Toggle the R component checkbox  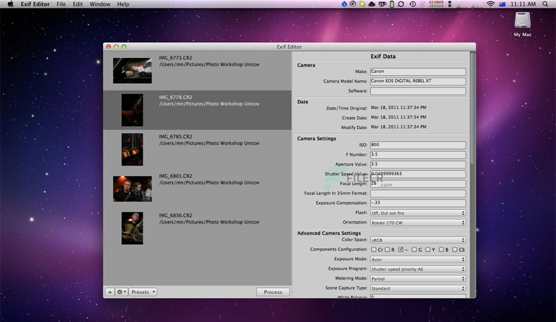pos(387,249)
